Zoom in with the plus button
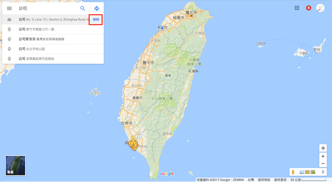The width and height of the screenshot is (332, 182). pyautogui.click(x=323, y=156)
